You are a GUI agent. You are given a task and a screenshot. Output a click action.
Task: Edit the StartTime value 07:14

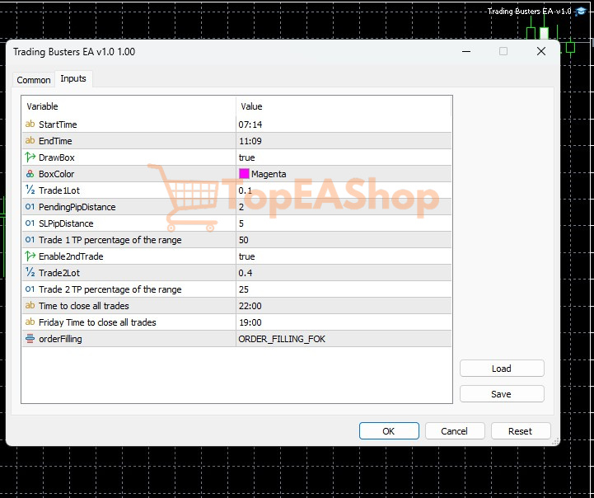343,124
